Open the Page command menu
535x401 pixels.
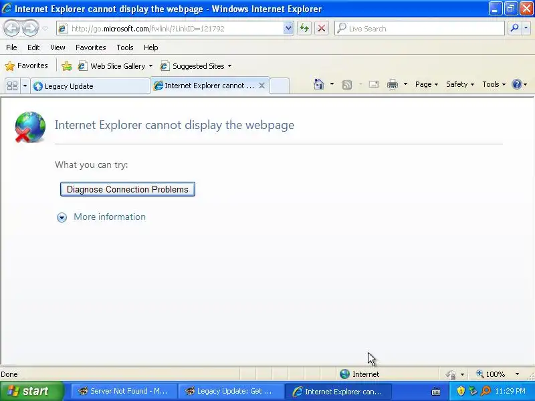[x=427, y=84]
